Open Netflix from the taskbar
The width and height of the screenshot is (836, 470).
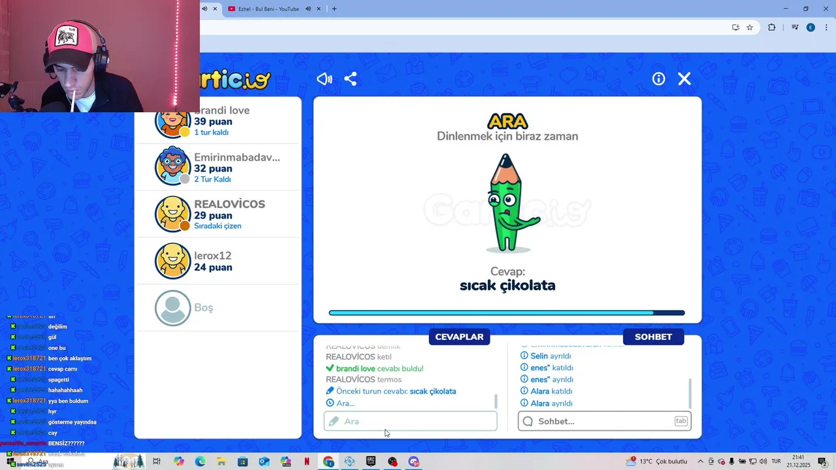(306, 462)
